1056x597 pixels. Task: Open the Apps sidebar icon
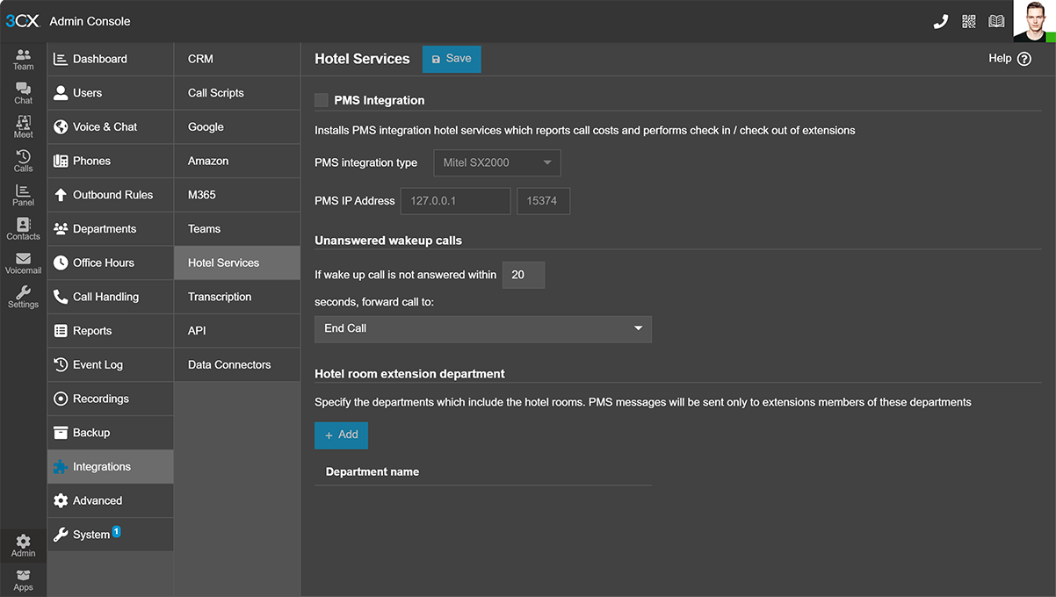[x=23, y=580]
